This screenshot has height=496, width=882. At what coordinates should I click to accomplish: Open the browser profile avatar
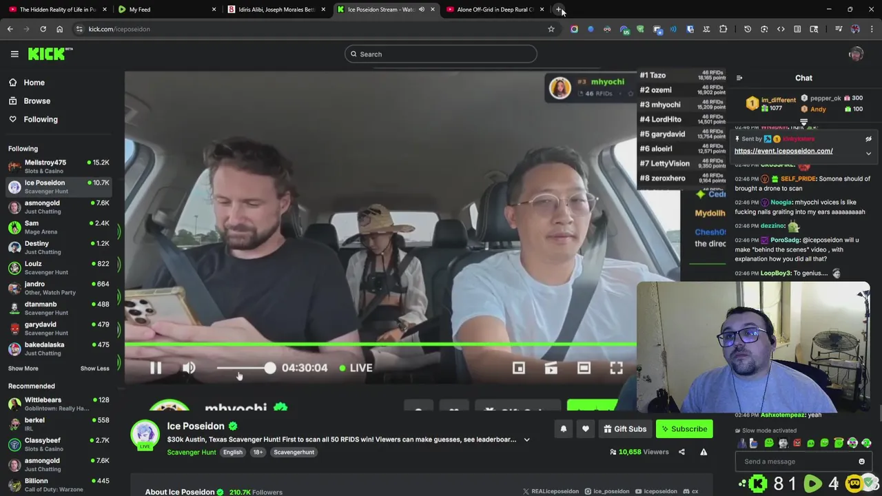(855, 29)
